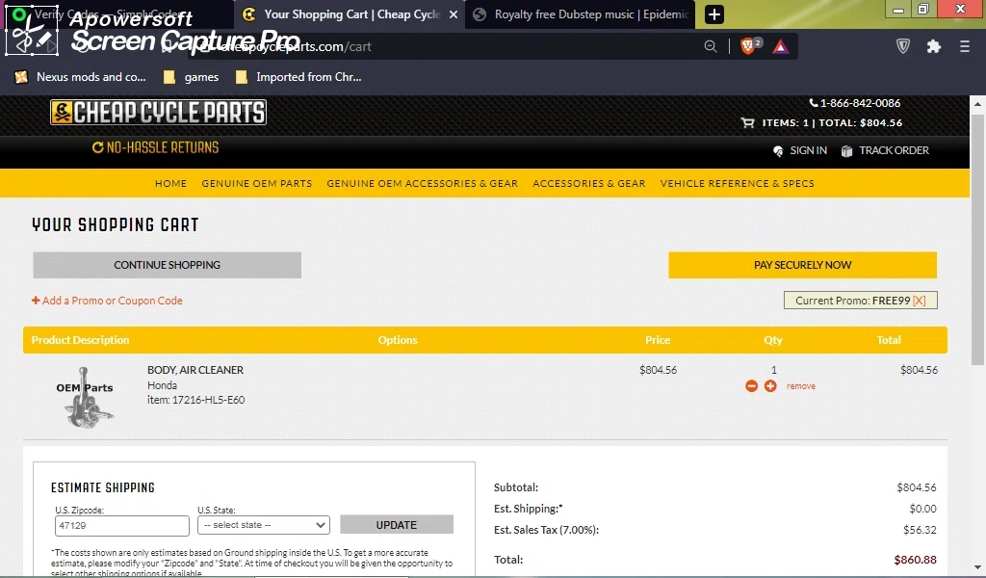Click the Pay Securely Now button
The image size is (986, 578).
click(x=802, y=265)
